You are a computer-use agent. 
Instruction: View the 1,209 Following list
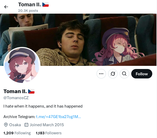click(17, 133)
